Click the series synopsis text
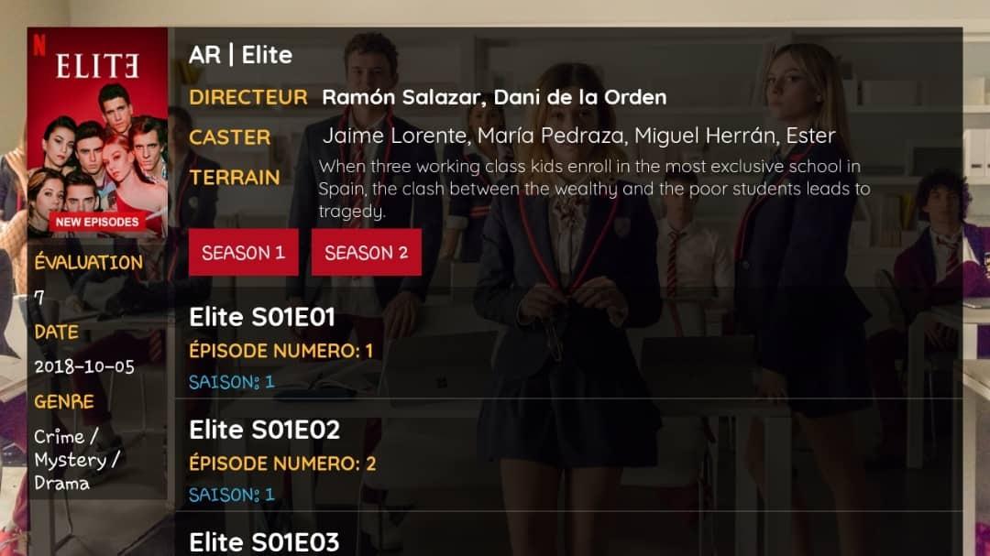The height and width of the screenshot is (556, 990). click(594, 189)
